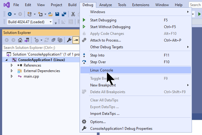Image resolution: width=202 pixels, height=135 pixels.
Task: Click Solution Explorer Home icon
Action: click(x=20, y=40)
